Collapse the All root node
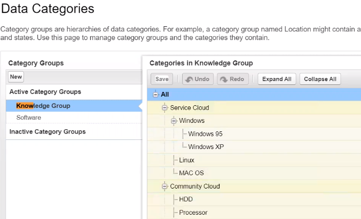Screen dimensions: 361x219 click(155, 95)
